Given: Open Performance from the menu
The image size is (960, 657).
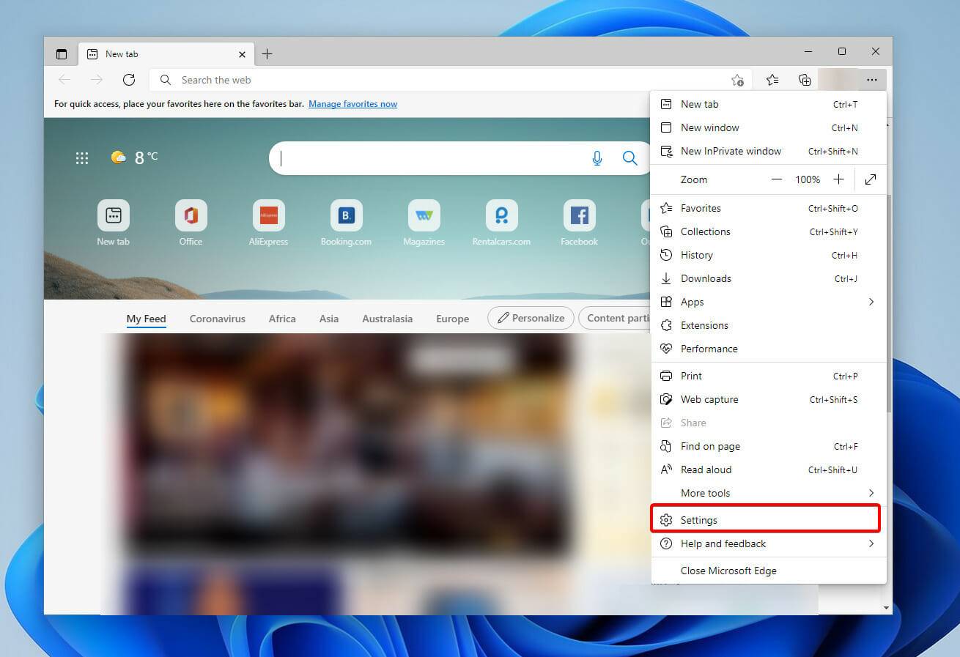Looking at the screenshot, I should tap(768, 349).
